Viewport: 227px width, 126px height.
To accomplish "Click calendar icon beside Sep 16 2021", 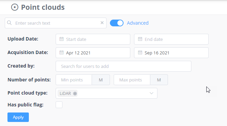I will (140, 52).
